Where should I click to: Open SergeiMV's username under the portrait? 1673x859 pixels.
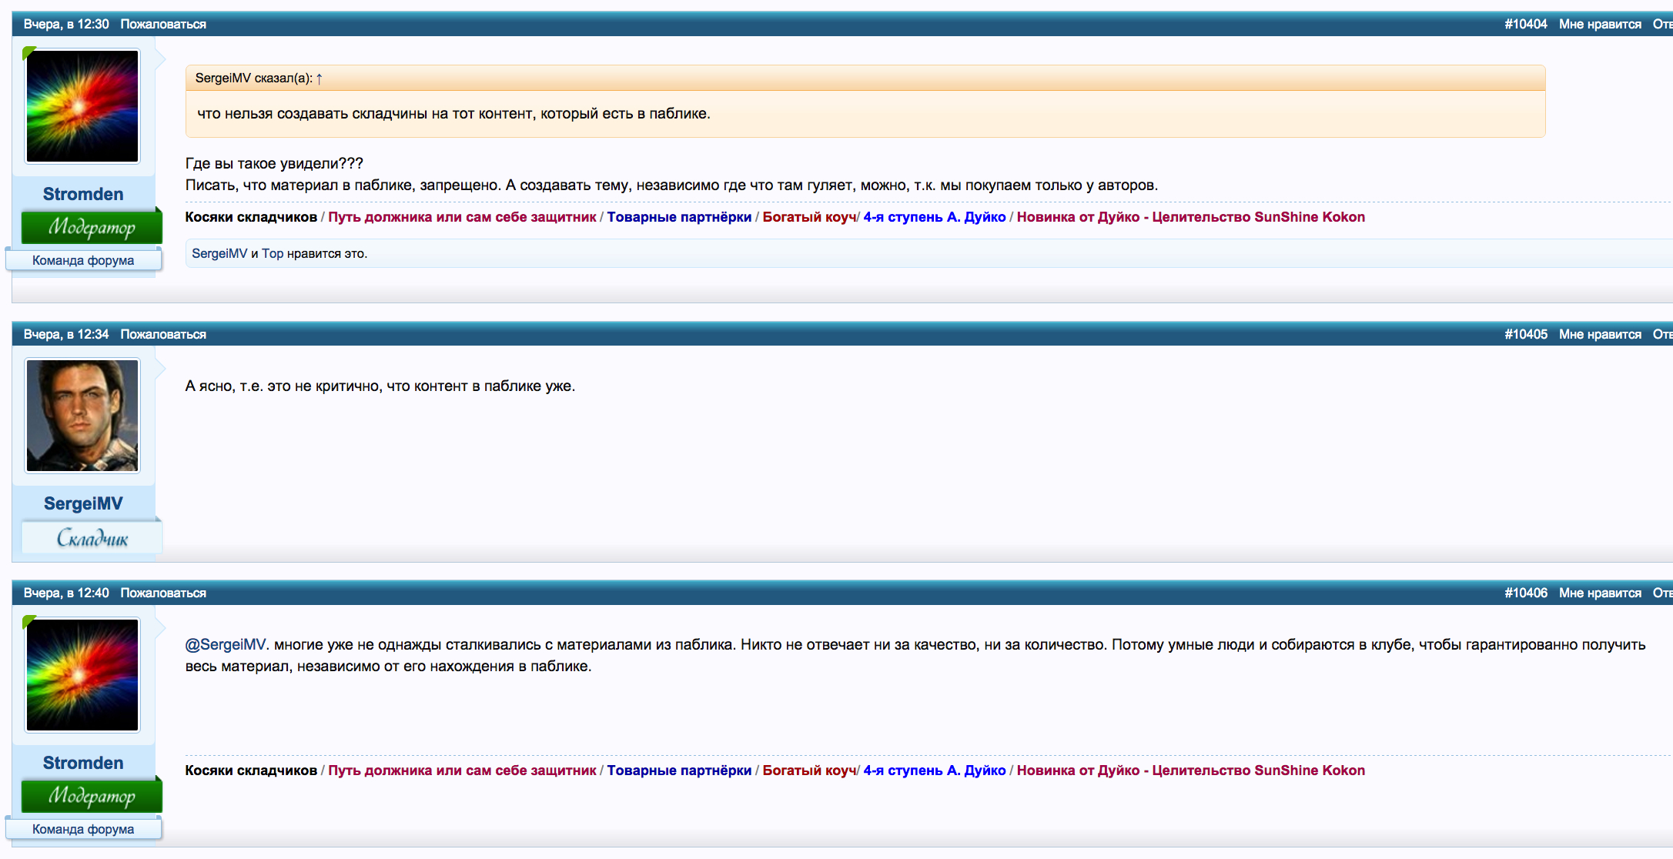click(x=83, y=503)
